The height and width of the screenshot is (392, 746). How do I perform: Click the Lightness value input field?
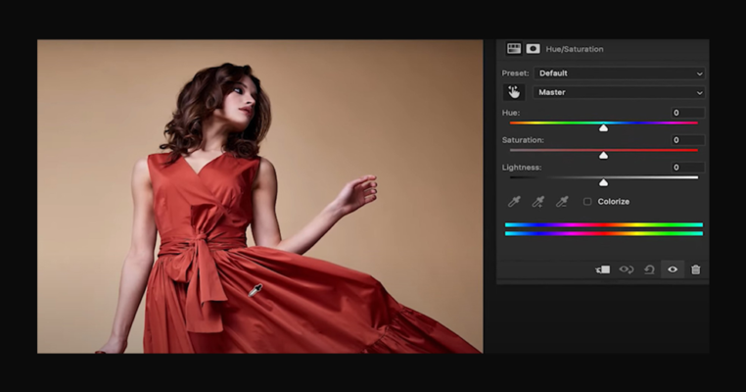[687, 168]
